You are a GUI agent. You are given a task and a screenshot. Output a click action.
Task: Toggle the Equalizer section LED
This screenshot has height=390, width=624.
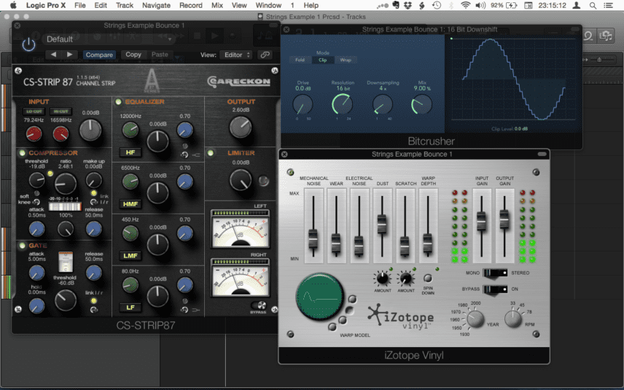(118, 102)
